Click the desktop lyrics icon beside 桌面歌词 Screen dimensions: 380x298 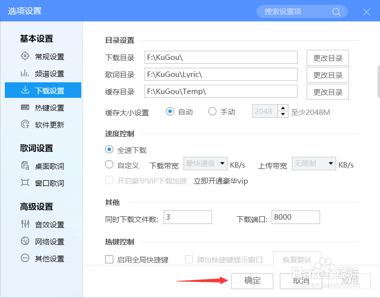point(25,166)
